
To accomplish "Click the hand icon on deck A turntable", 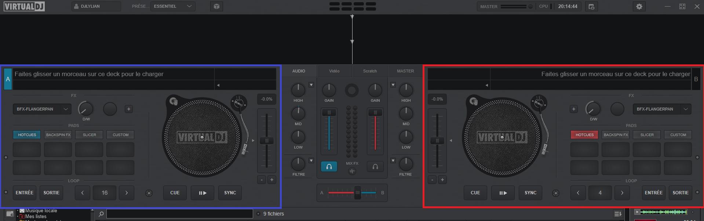I will [x=174, y=101].
